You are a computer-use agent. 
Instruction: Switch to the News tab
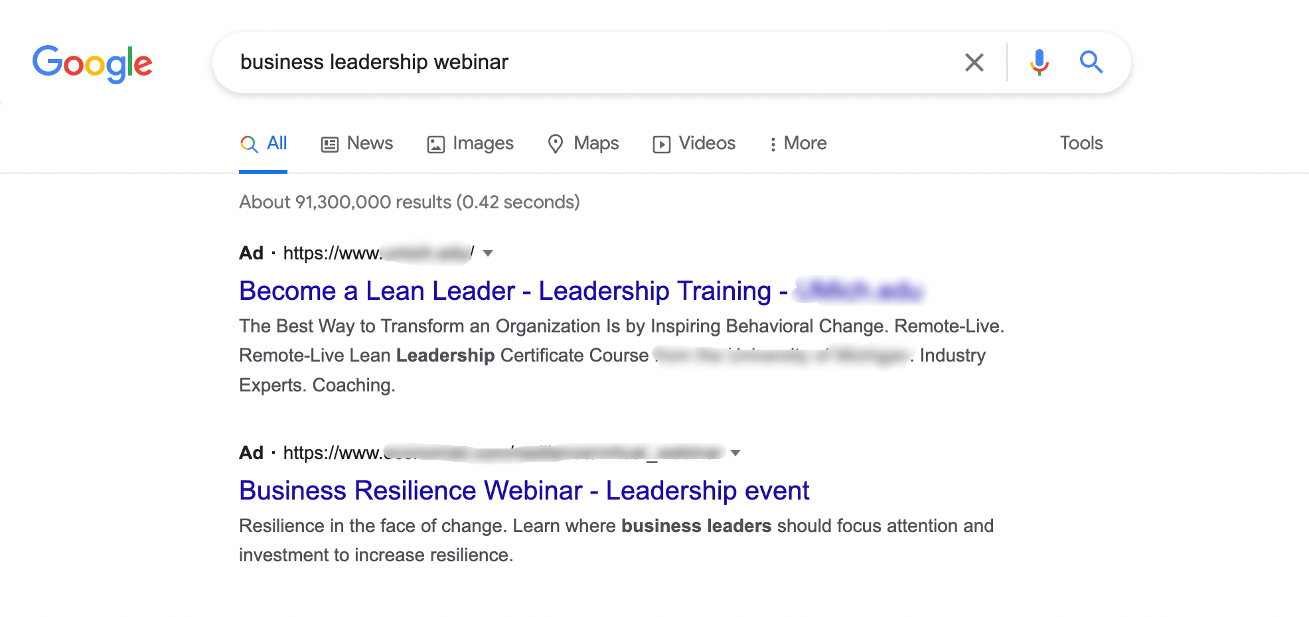[357, 143]
